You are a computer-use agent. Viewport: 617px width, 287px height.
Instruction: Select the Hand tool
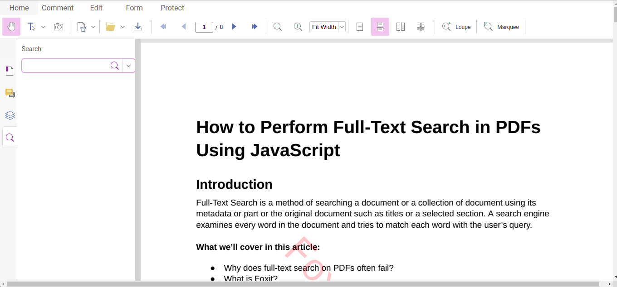click(x=11, y=27)
